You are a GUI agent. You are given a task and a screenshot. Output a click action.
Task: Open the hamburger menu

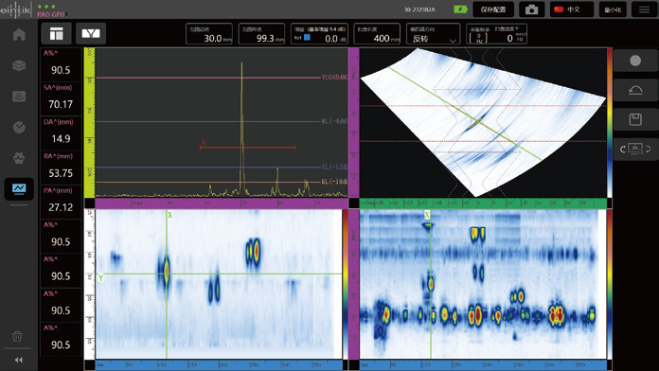click(644, 9)
